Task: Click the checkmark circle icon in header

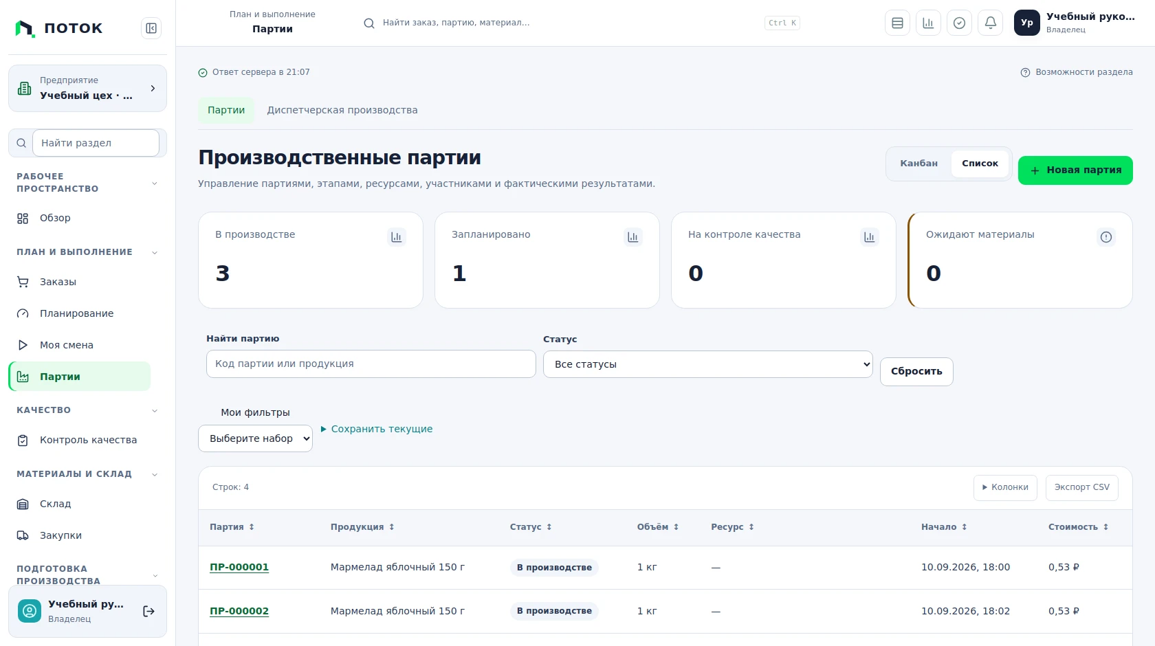Action: coord(960,23)
